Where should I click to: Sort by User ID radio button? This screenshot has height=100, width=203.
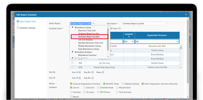(x=80, y=72)
